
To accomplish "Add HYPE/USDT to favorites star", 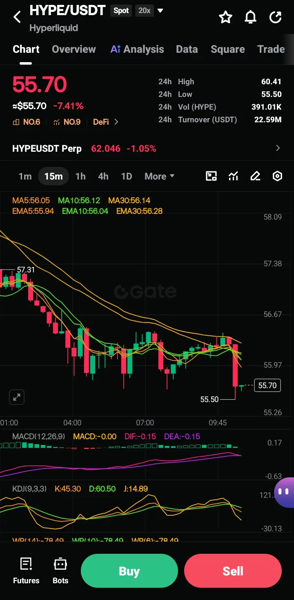I will coord(225,17).
